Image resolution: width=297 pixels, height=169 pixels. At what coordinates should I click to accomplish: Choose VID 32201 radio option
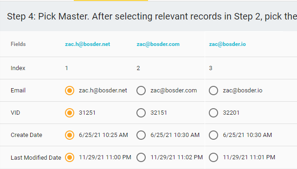213,113
